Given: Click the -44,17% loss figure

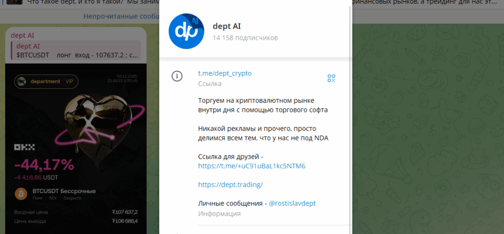Looking at the screenshot, I should point(44,164).
